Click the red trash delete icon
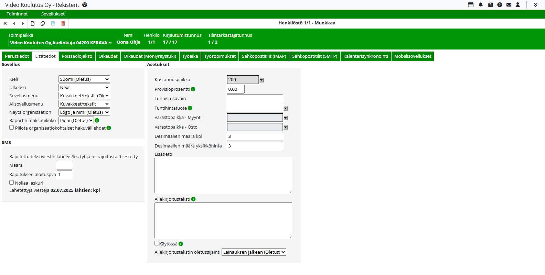This screenshot has width=545, height=275. tap(63, 23)
